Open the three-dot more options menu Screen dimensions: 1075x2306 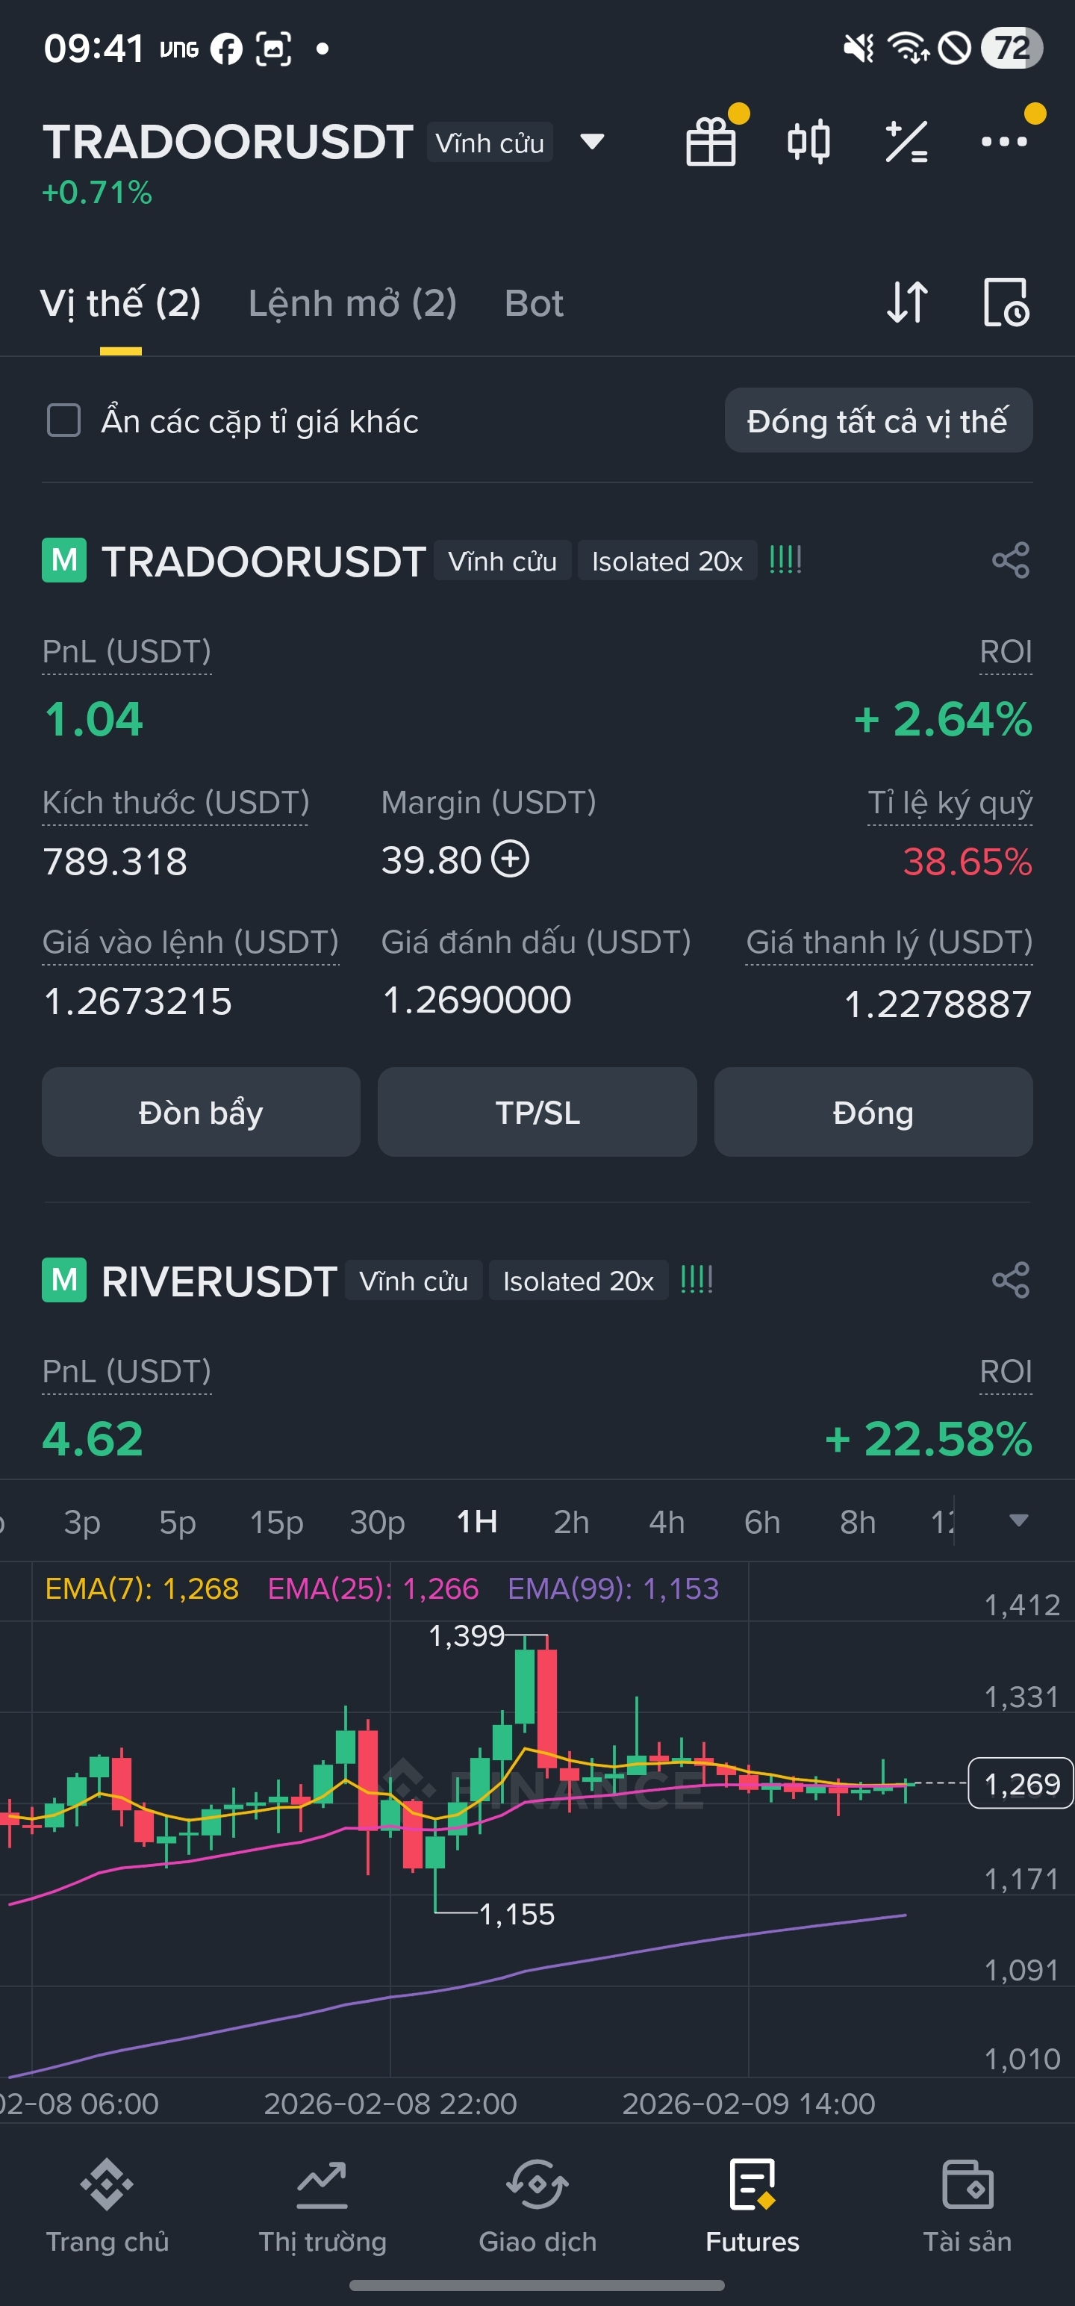pos(1004,141)
